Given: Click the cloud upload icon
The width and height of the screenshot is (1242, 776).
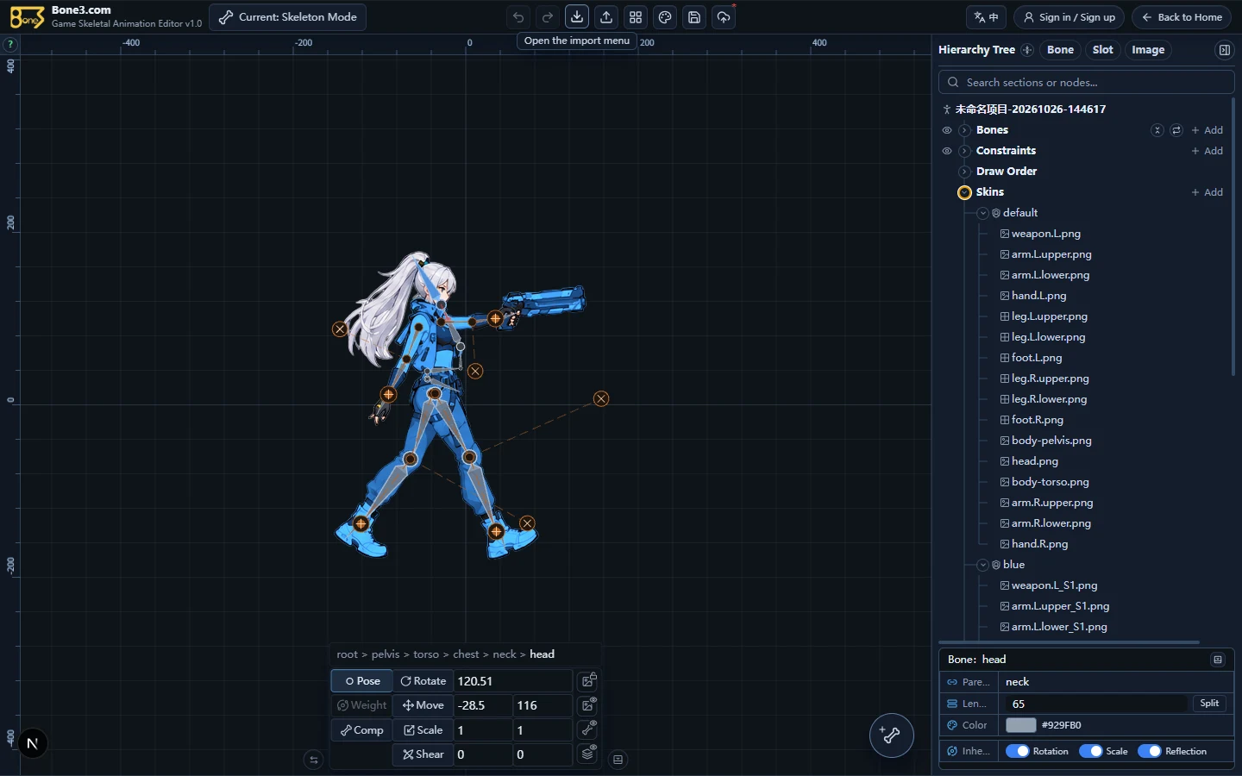Looking at the screenshot, I should [724, 17].
